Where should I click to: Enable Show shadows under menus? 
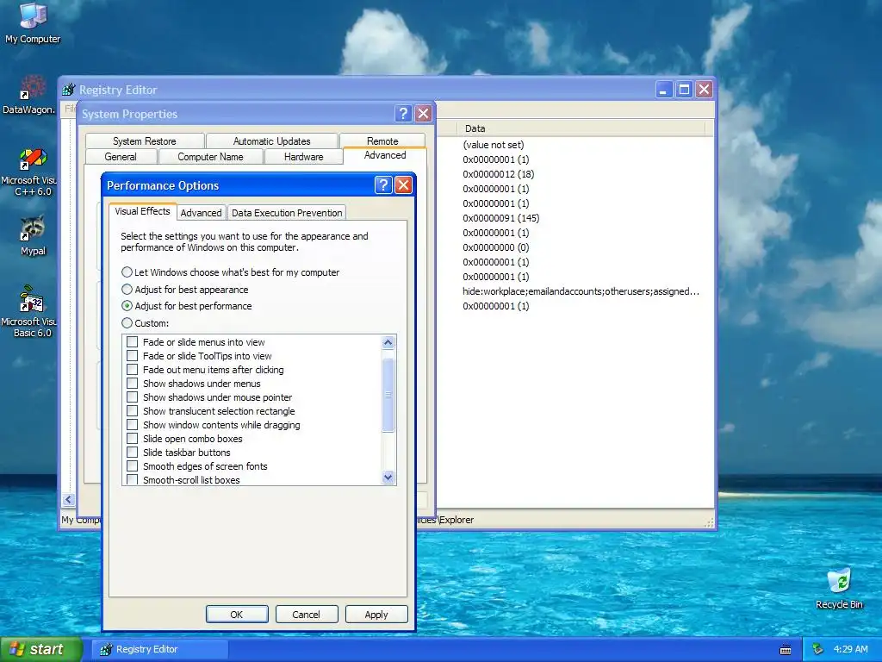(132, 384)
